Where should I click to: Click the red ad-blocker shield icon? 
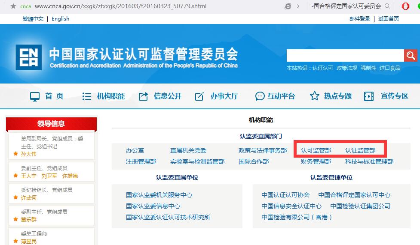pos(405,6)
